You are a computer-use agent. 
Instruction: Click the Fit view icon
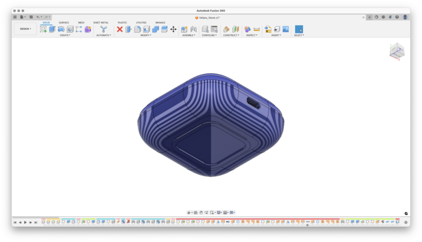(x=212, y=212)
